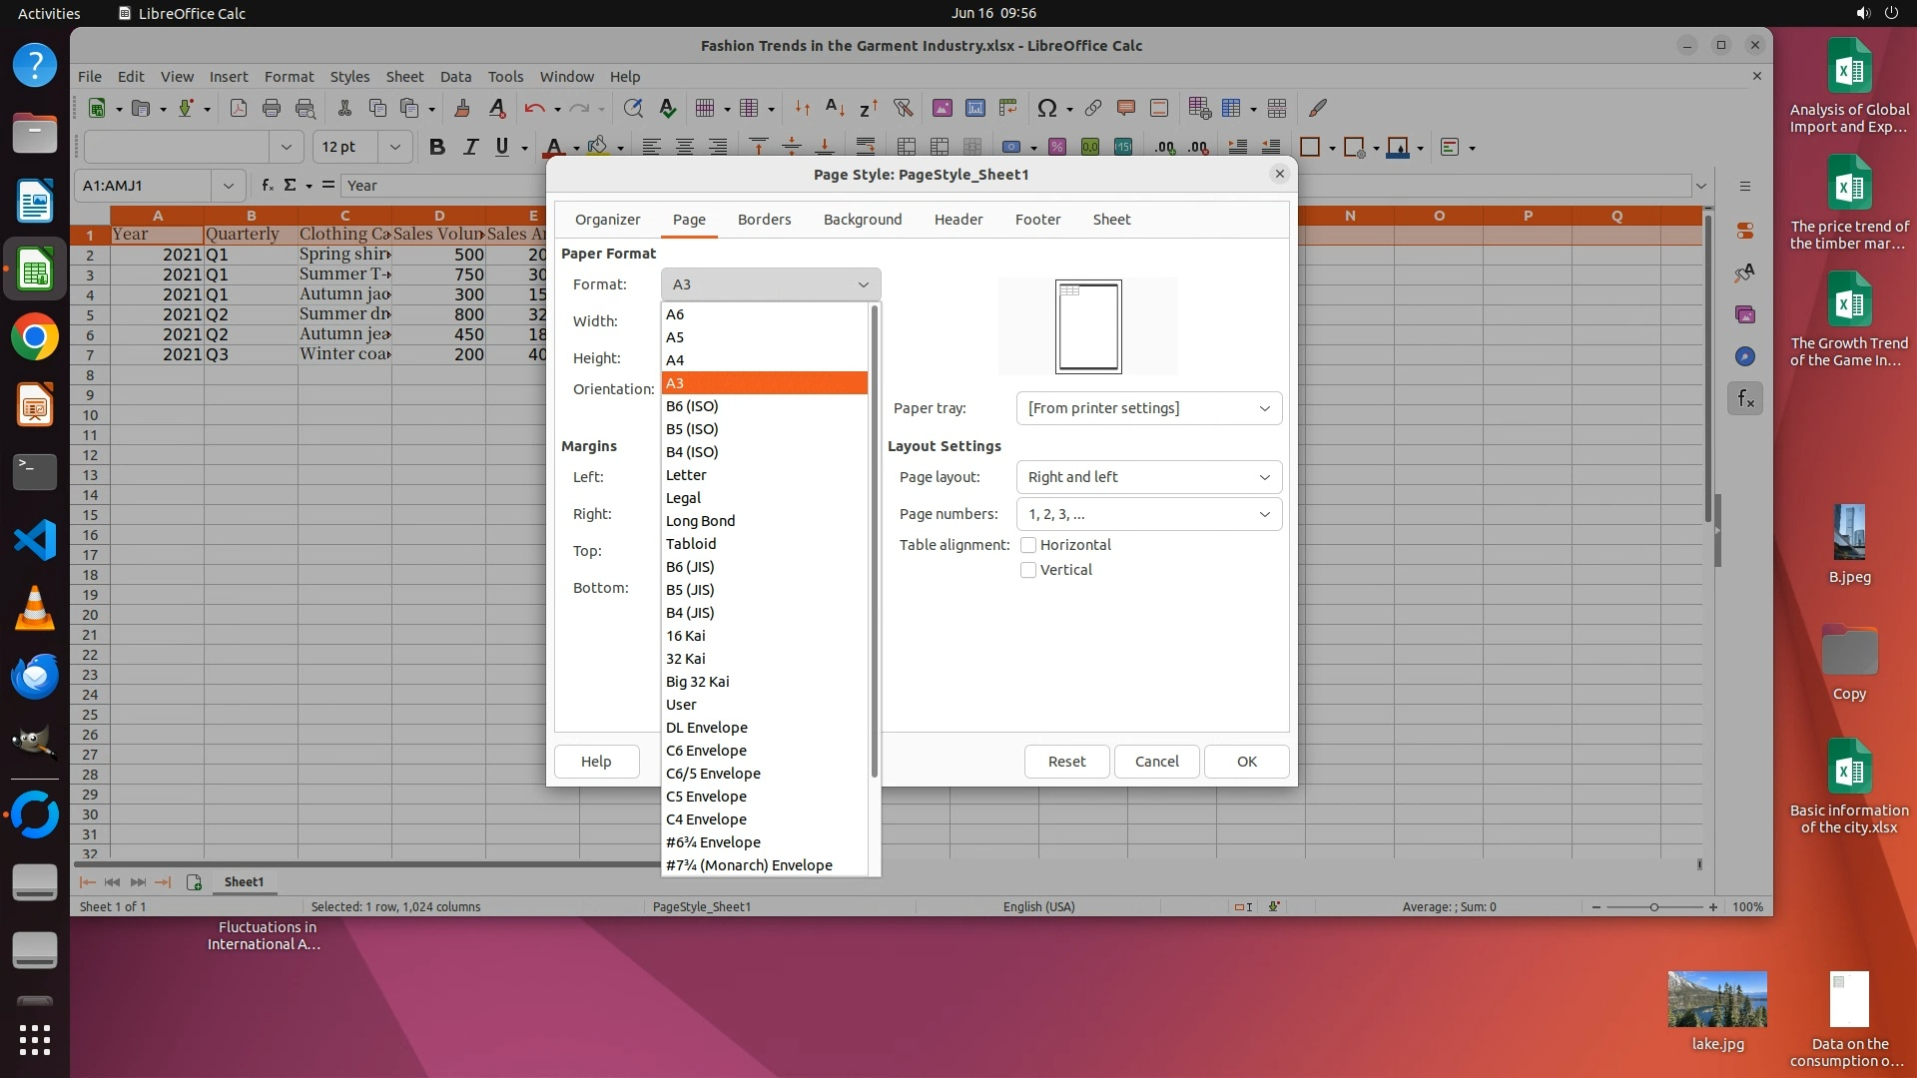Click the Print icon in toolbar

tap(271, 108)
